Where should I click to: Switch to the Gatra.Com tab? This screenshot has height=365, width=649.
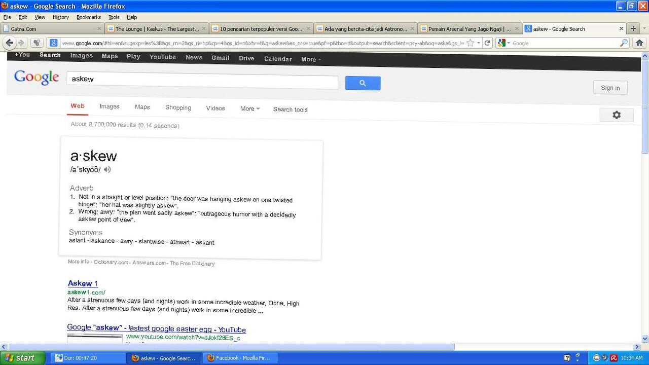(53, 29)
